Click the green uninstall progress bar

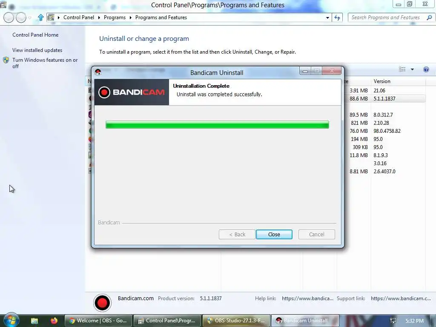(x=217, y=125)
